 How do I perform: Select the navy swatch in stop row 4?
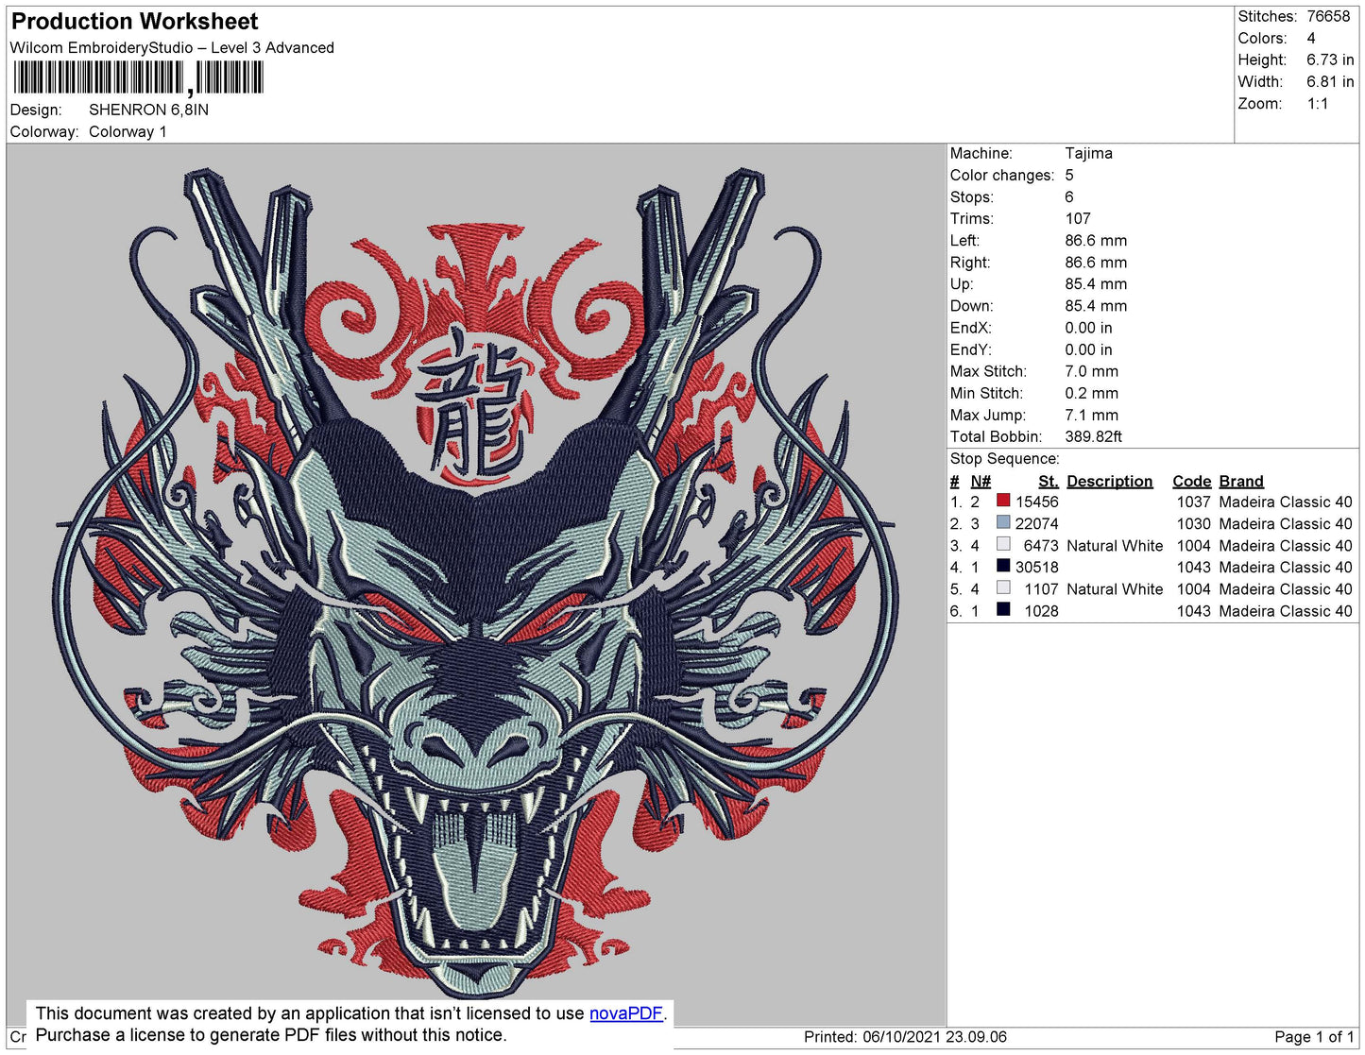tap(1003, 566)
